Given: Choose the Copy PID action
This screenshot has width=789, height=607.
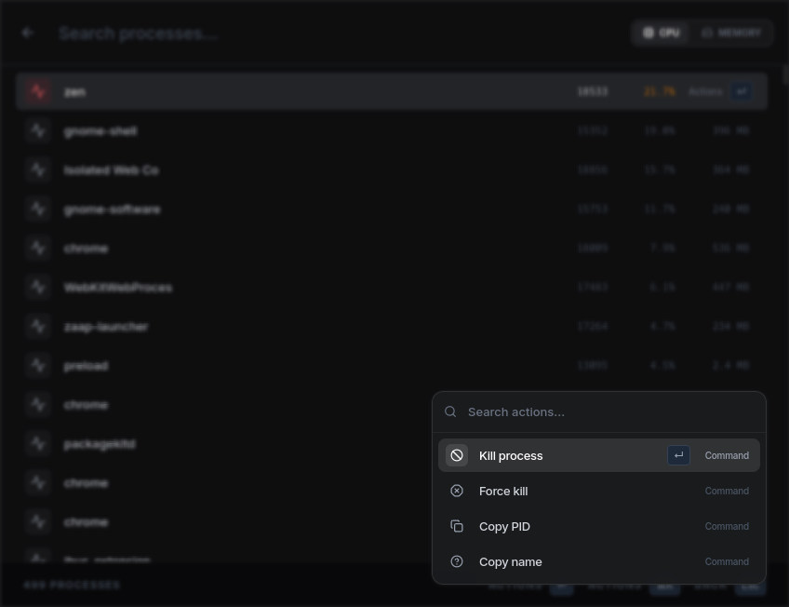Looking at the screenshot, I should point(599,526).
